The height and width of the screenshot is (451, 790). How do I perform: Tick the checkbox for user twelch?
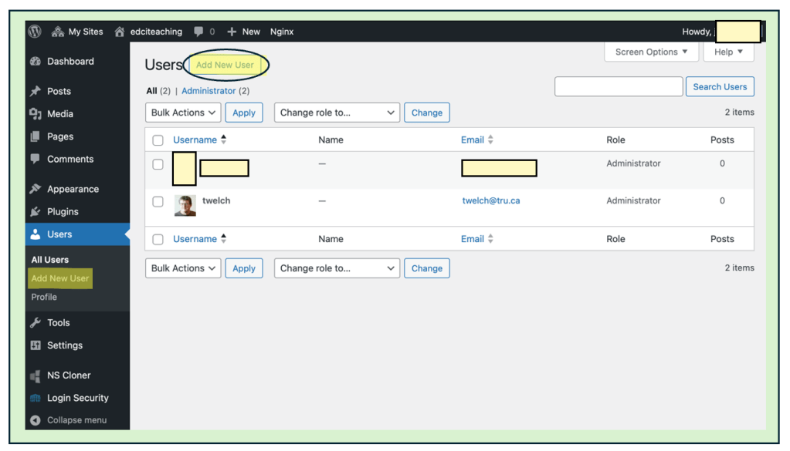158,202
